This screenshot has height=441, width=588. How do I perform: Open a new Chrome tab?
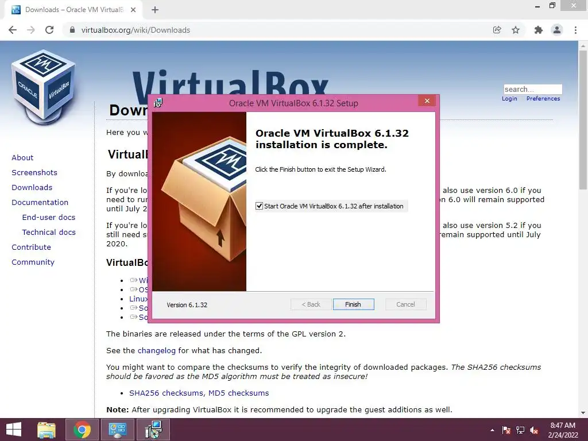click(155, 10)
